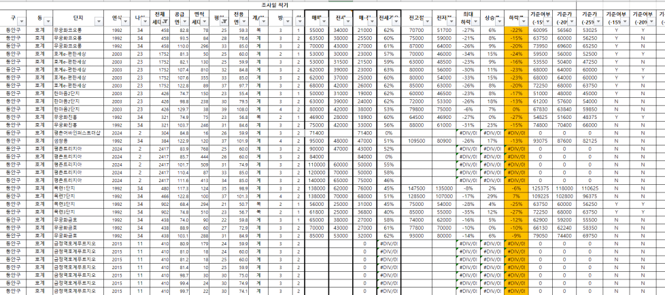Select the orange 하락률 cell showing -24%

(516, 54)
